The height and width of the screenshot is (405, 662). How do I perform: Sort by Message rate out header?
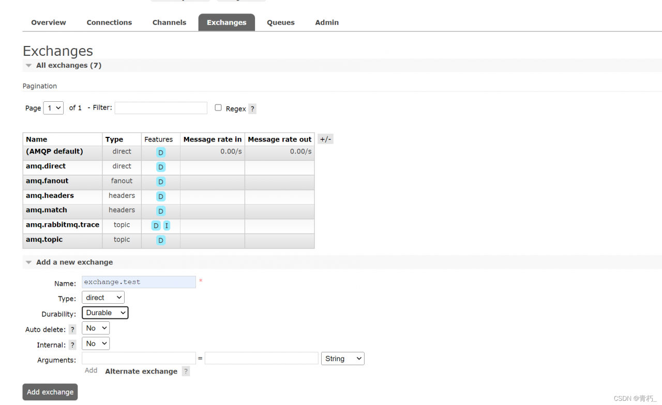pyautogui.click(x=280, y=139)
